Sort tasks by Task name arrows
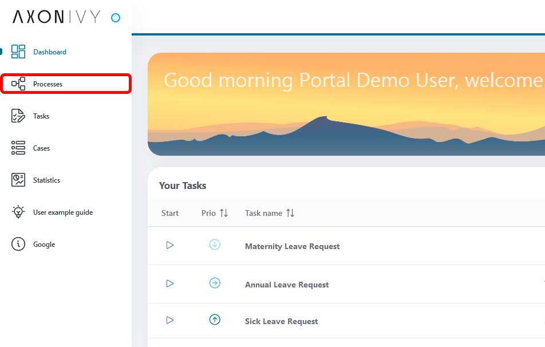This screenshot has width=545, height=347. point(290,213)
